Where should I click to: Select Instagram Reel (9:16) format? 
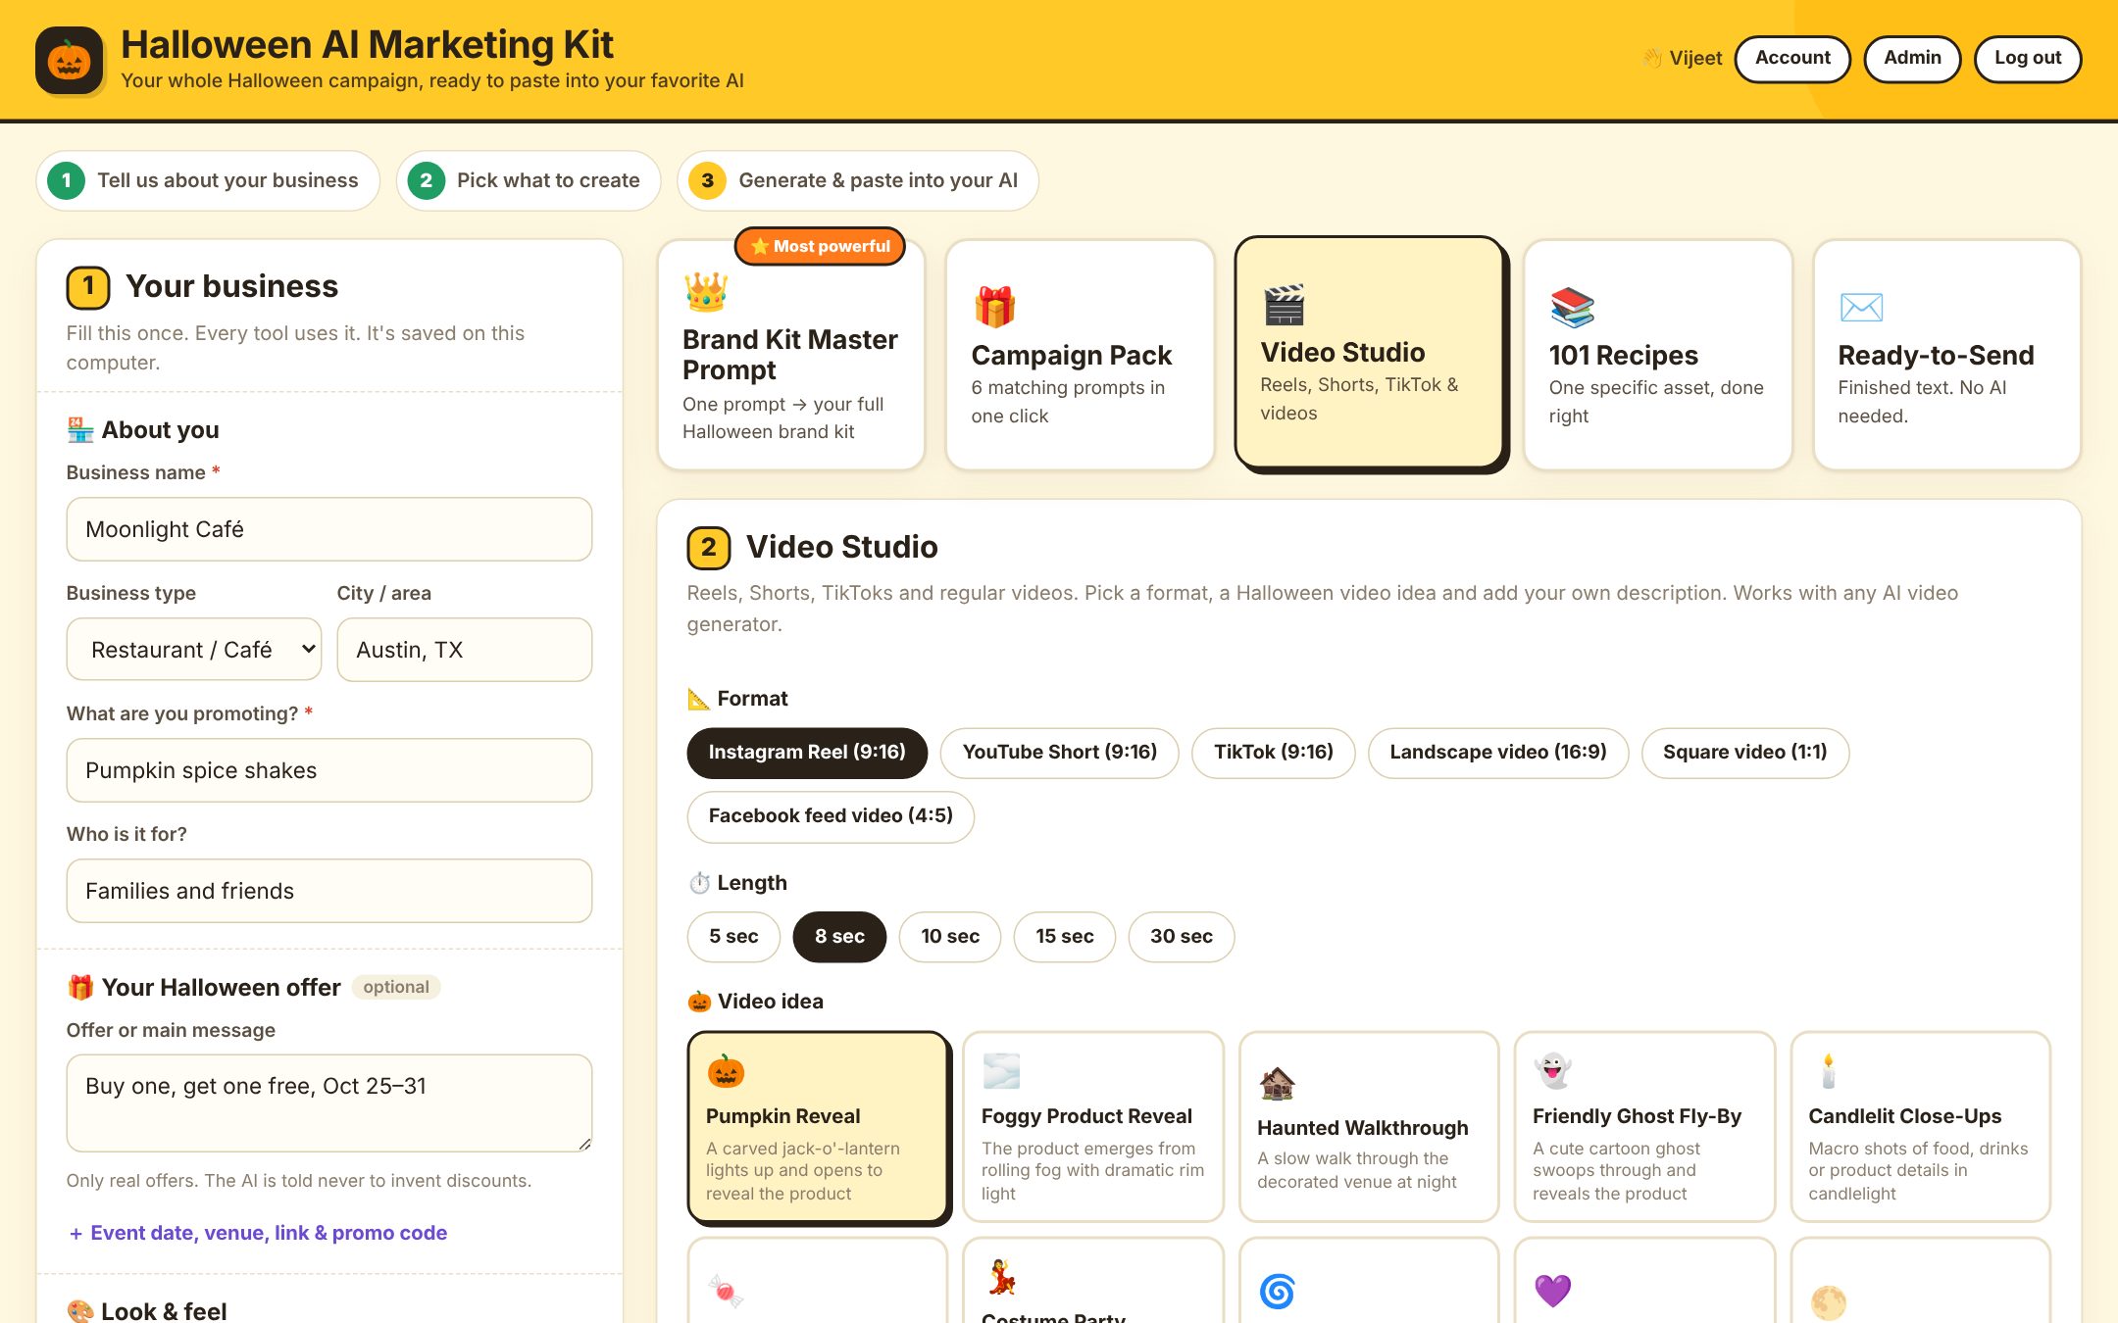[x=807, y=753]
